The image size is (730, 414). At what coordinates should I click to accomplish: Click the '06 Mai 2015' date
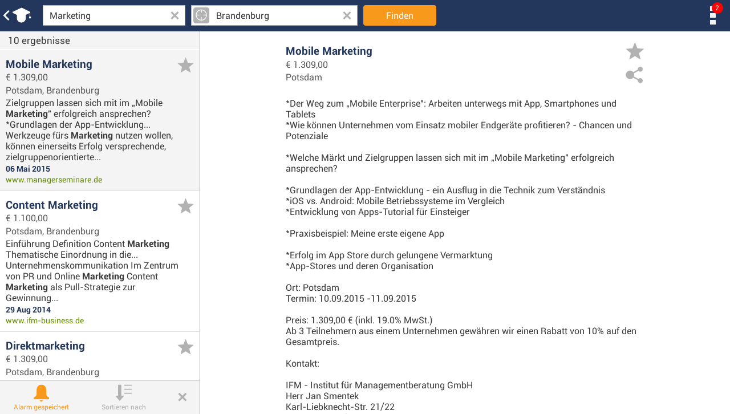point(28,169)
